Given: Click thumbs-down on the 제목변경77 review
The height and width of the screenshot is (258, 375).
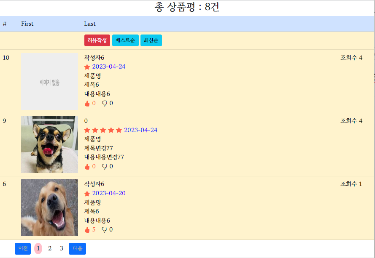Looking at the screenshot, I should click(x=105, y=166).
